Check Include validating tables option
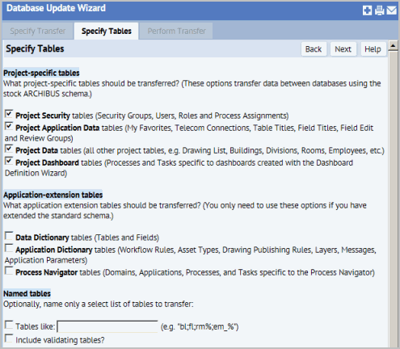This screenshot has height=349, width=400. [x=9, y=338]
